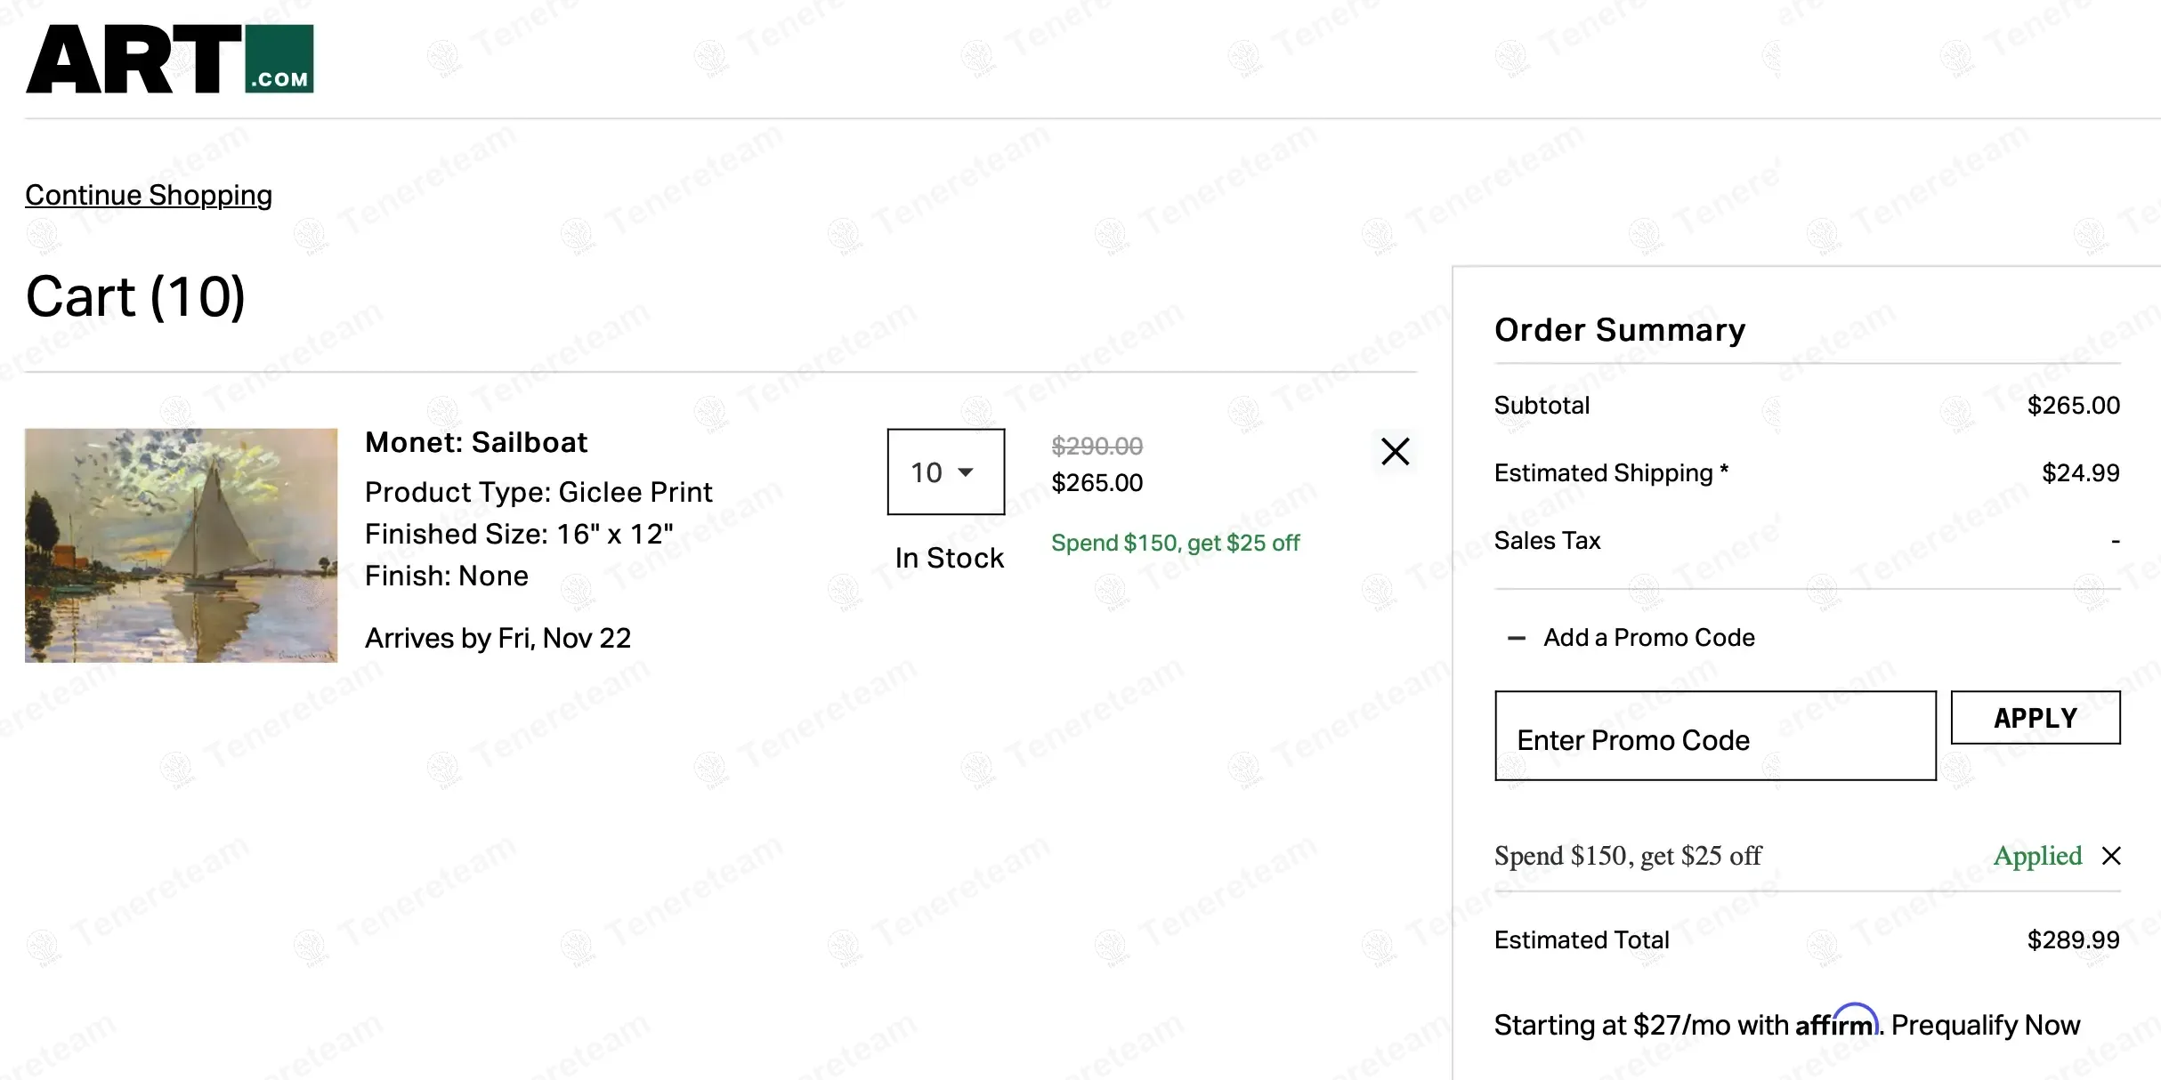Image resolution: width=2161 pixels, height=1080 pixels.
Task: Click the Prequalify Now link
Action: [x=1986, y=1025]
